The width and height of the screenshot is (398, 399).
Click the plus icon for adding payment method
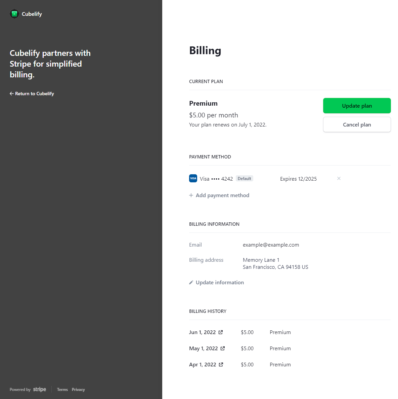click(x=191, y=195)
